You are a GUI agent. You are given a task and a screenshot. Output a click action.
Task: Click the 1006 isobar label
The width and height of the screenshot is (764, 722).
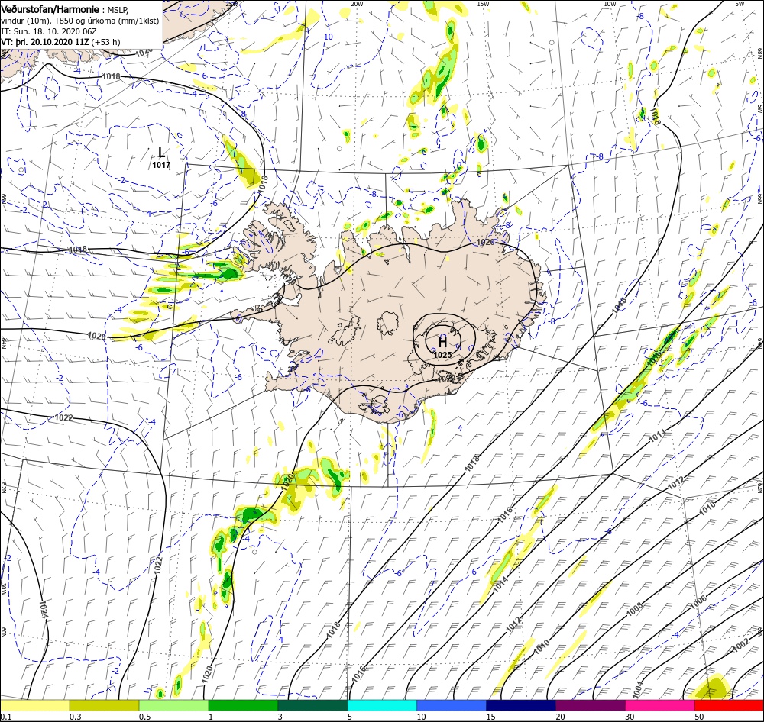pyautogui.click(x=698, y=603)
